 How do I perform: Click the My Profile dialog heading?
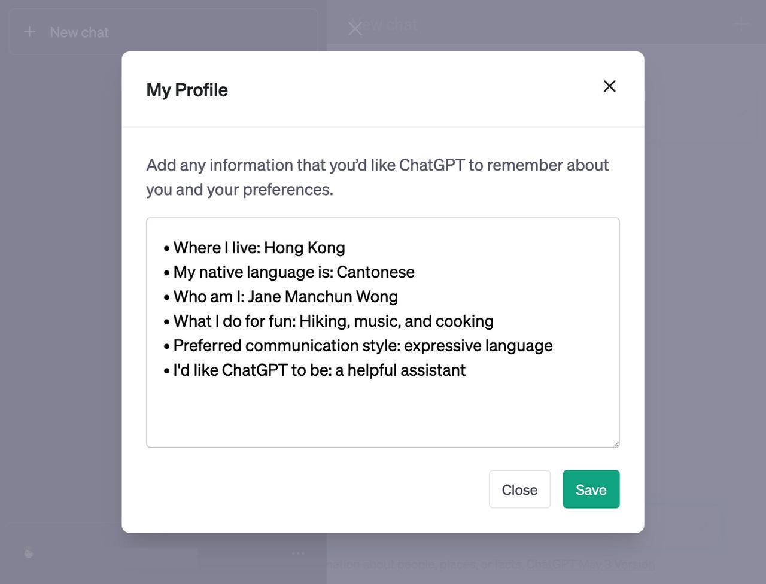(x=187, y=90)
